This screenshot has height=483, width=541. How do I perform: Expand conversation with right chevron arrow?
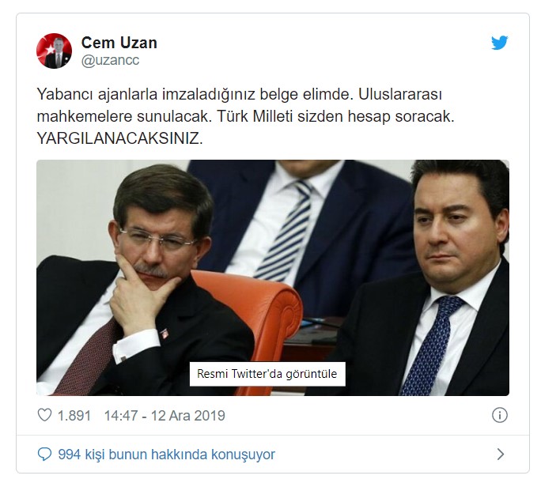(x=501, y=454)
